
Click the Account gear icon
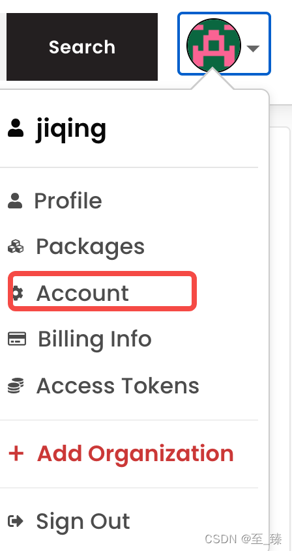(x=18, y=292)
